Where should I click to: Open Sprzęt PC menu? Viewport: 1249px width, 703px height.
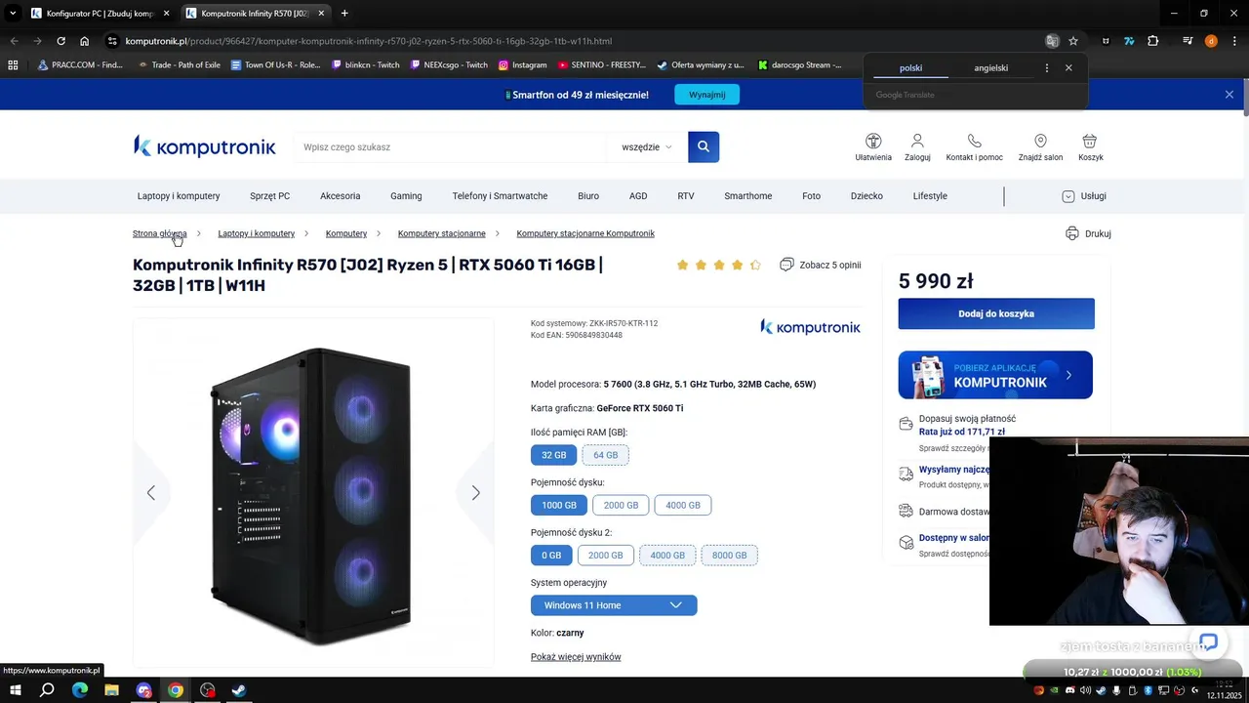tap(269, 196)
